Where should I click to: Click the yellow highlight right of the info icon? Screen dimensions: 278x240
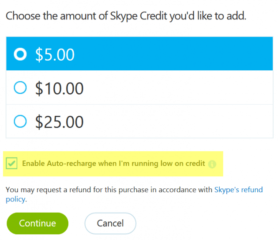[x=219, y=164]
